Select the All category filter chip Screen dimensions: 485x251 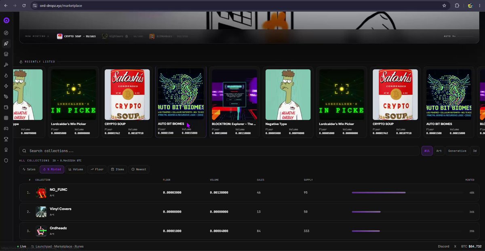pos(427,151)
